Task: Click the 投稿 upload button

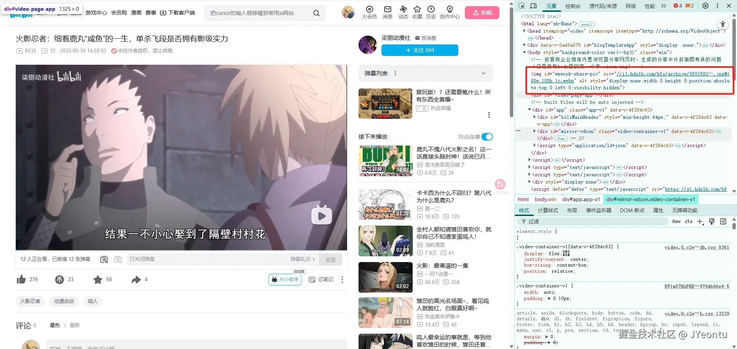Action: click(482, 13)
